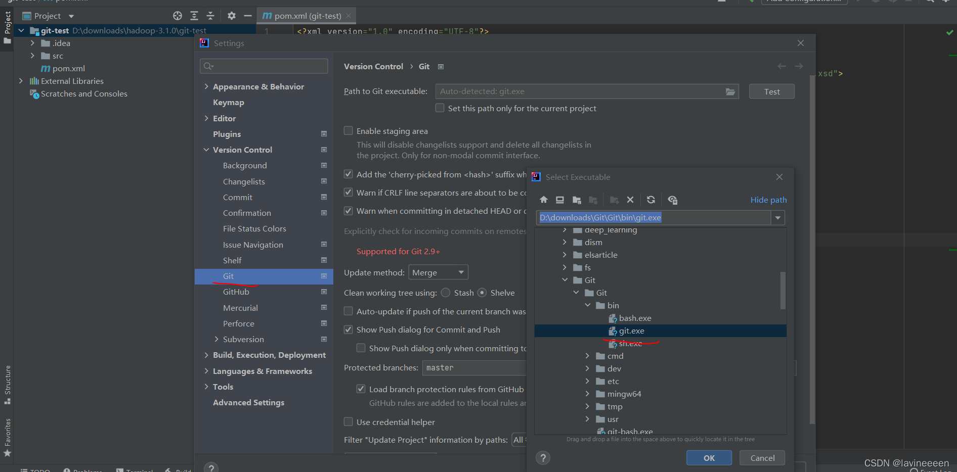Focus the Settings search field
The image size is (957, 472).
pos(264,66)
